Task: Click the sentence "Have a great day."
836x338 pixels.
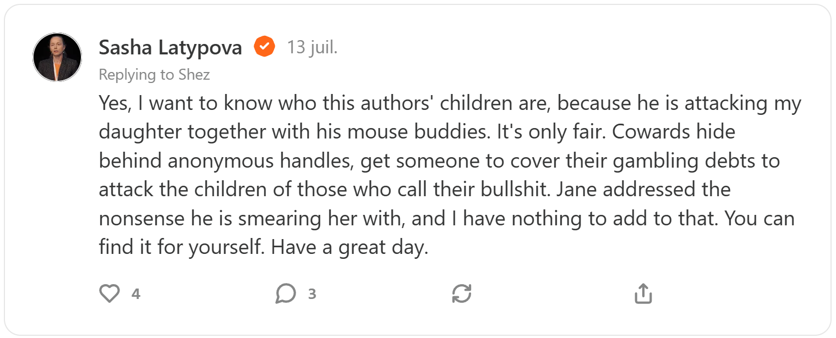Action: click(349, 247)
